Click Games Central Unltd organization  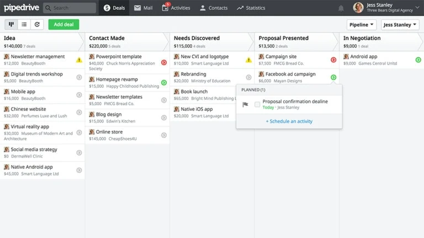point(378,63)
